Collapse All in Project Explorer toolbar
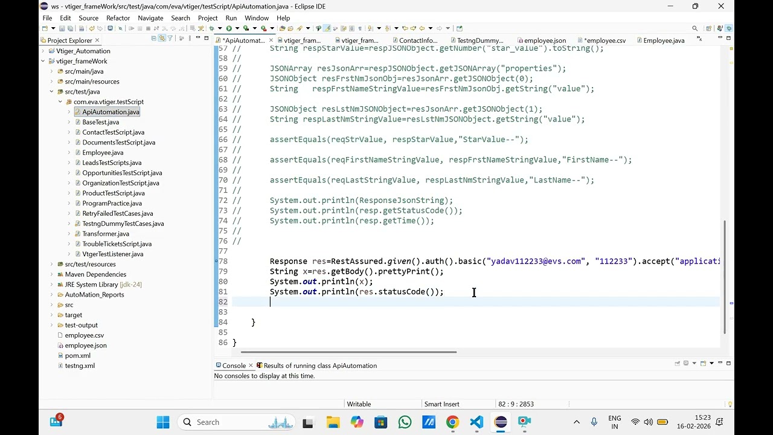773x435 pixels. click(x=153, y=38)
